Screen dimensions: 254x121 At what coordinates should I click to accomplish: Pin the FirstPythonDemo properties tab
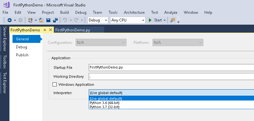pyautogui.click(x=45, y=30)
